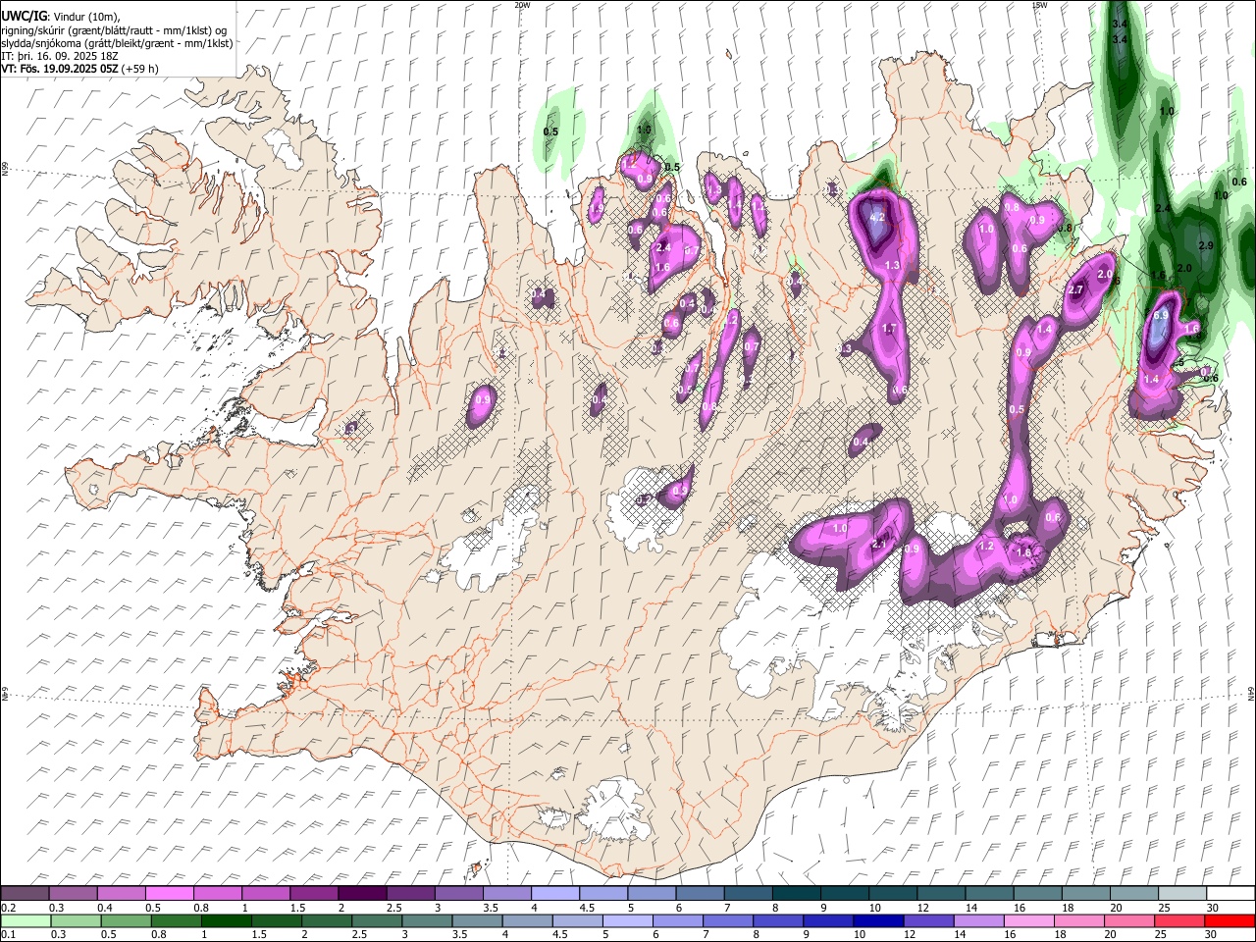Screen dimensions: 1256x942
Task: Select the 2.1 value near the glacier
Action: coord(879,545)
